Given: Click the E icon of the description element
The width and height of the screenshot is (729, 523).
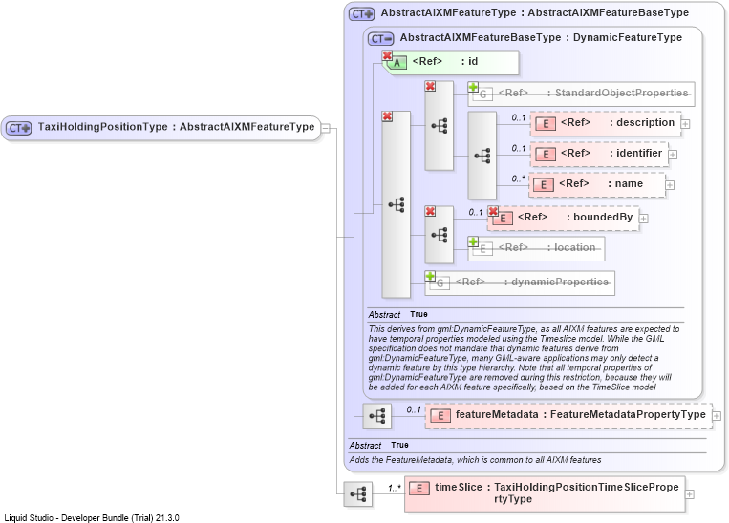Looking at the screenshot, I should point(546,123).
